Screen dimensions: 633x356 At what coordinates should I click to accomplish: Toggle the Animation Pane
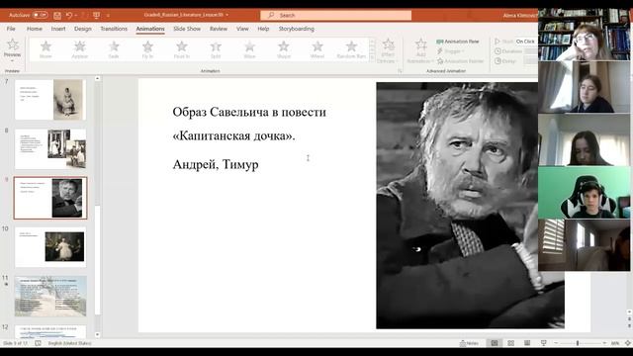coord(458,42)
